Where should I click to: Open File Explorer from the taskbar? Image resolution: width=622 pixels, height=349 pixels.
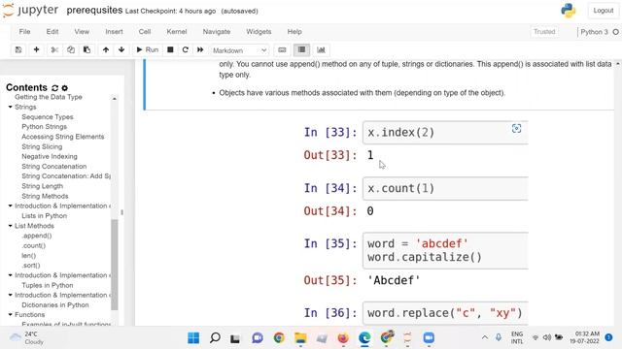[x=300, y=338]
